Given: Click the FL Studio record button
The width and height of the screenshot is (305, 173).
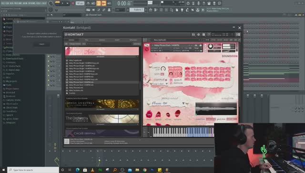Looking at the screenshot, I should coord(73,3).
